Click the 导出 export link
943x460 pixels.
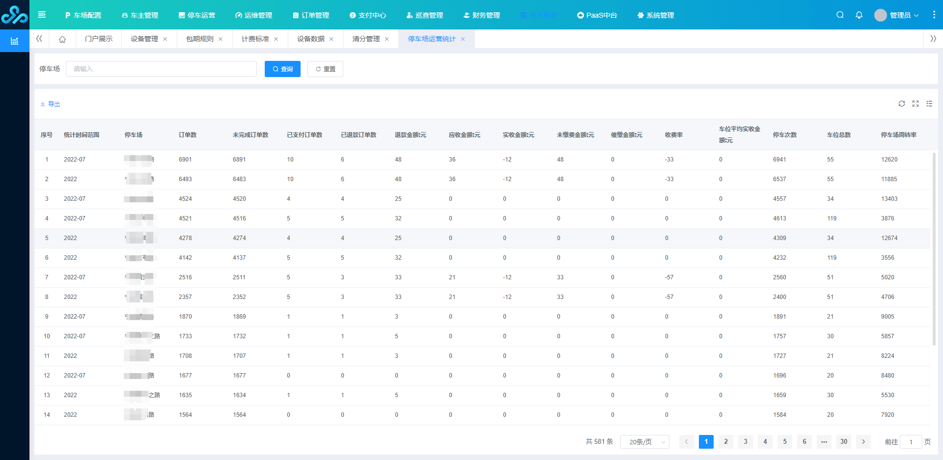tap(50, 104)
